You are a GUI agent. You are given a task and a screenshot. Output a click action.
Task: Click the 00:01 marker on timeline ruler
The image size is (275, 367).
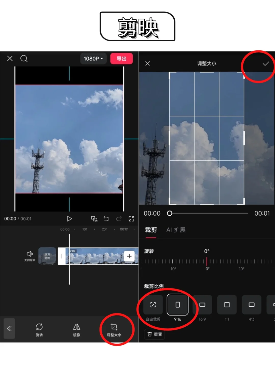(124, 229)
